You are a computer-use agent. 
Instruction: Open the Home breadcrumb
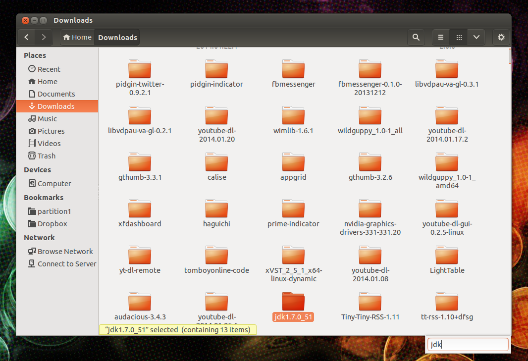coord(77,37)
